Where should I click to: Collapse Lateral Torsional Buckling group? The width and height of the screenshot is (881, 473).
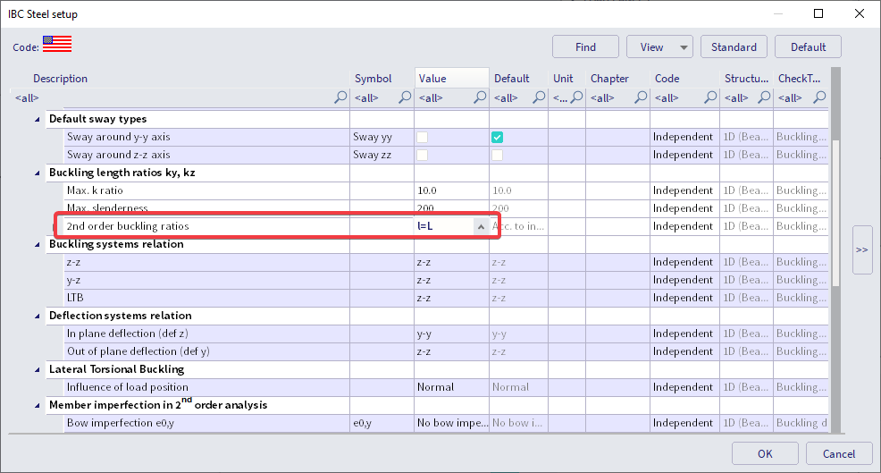click(38, 370)
